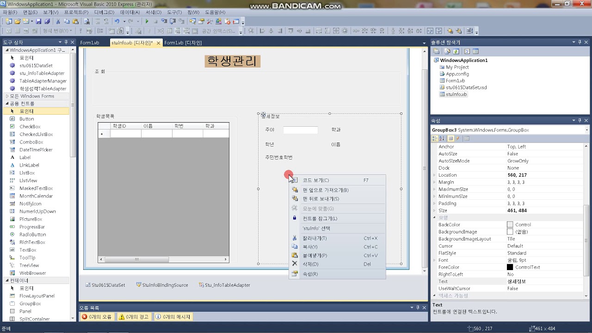Screen dimensions: 592x333
Task: Click the Paste clipboard icon in toolbar
Action: 75,21
